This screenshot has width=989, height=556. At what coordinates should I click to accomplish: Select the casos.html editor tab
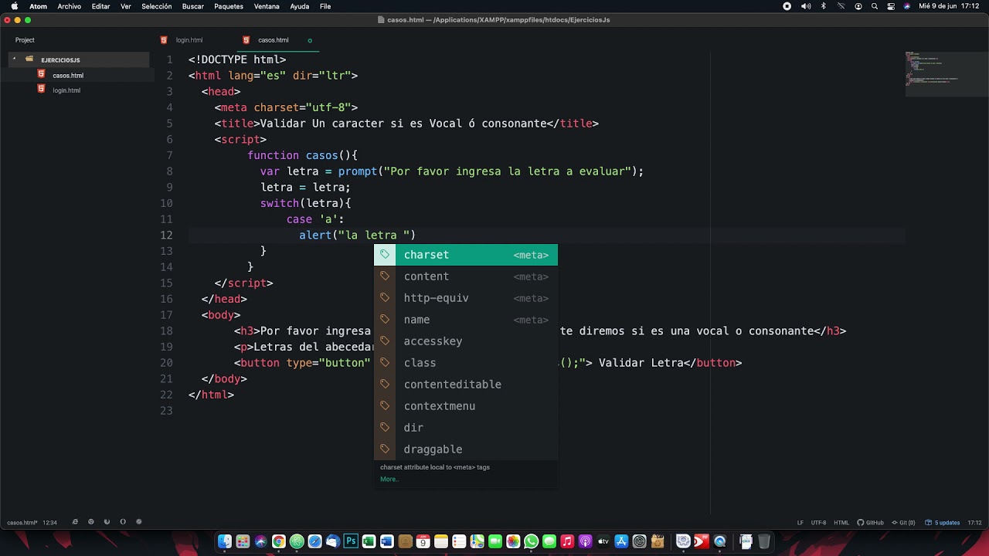(273, 40)
